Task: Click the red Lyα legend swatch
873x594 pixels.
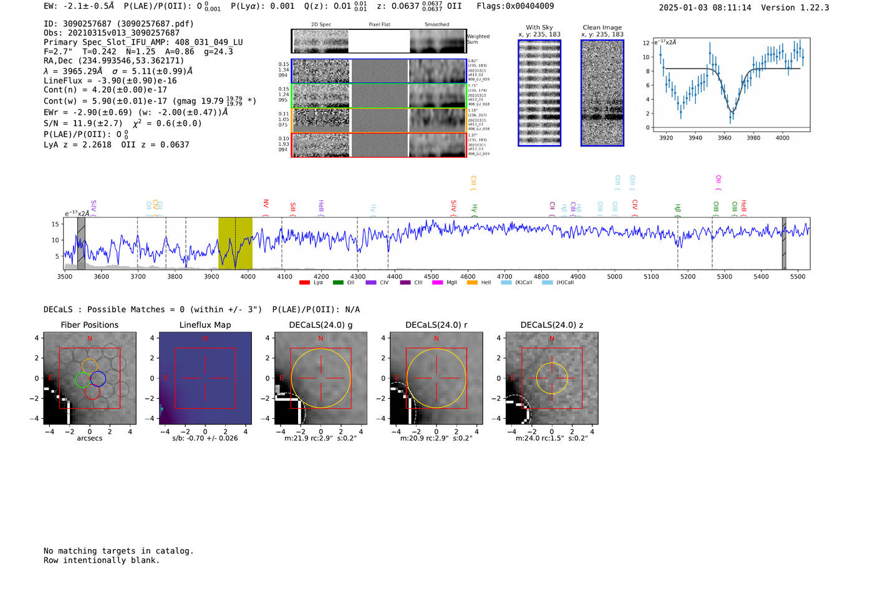Action: pos(304,282)
